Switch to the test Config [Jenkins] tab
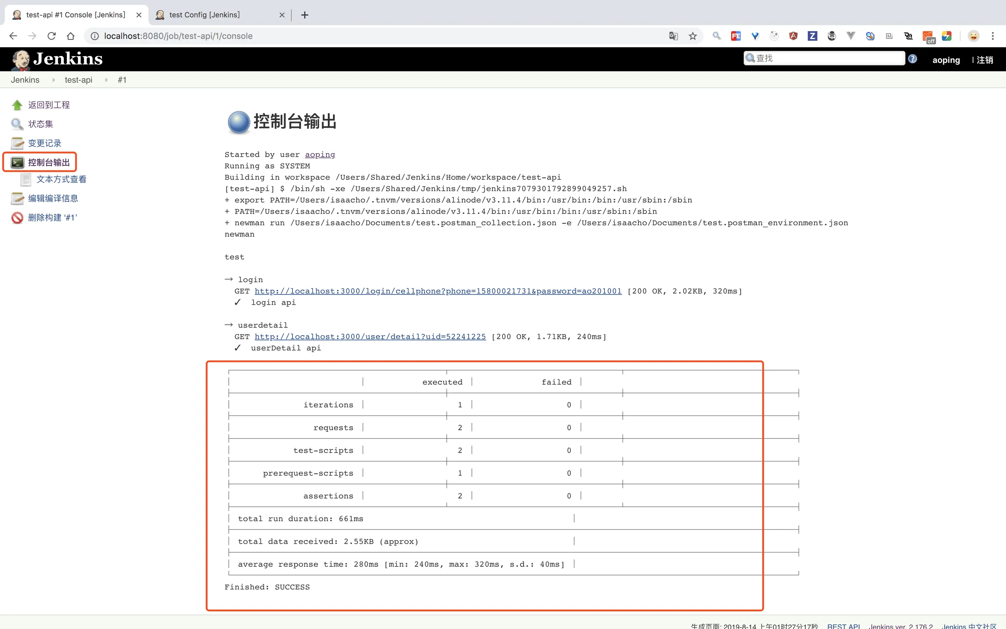The height and width of the screenshot is (629, 1006). (x=205, y=15)
